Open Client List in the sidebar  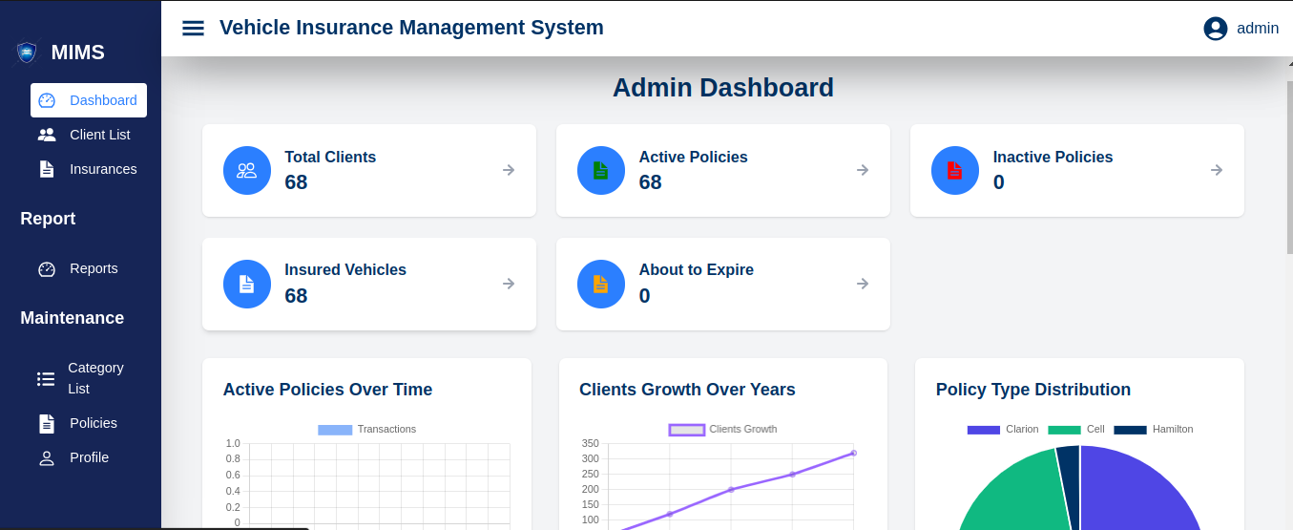[x=99, y=135]
